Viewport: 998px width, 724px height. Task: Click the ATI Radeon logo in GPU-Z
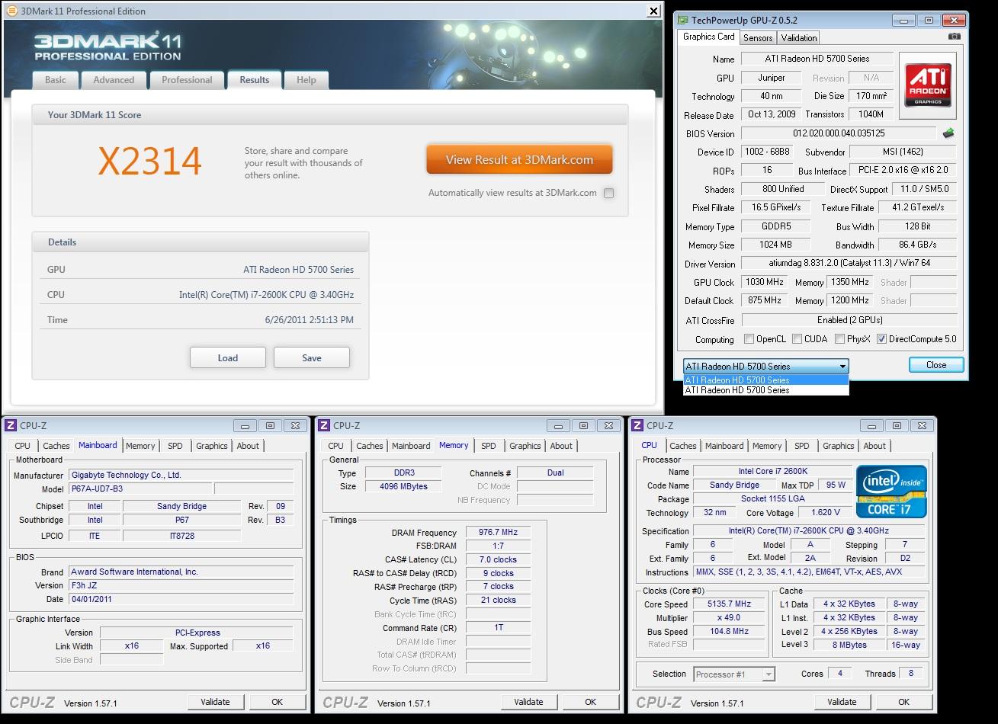tap(928, 86)
